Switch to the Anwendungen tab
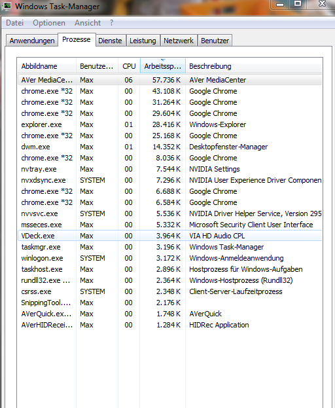 coord(32,41)
